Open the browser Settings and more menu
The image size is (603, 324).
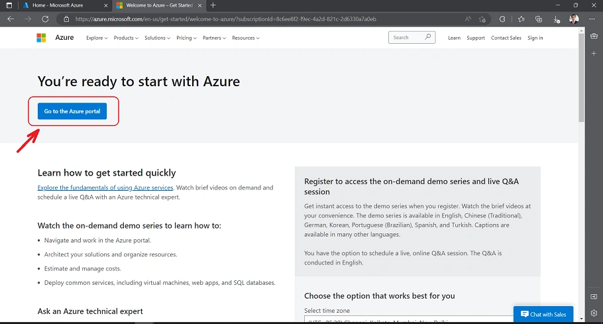coord(592,19)
